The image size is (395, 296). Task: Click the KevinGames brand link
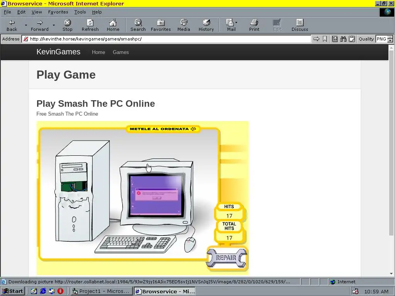tap(59, 52)
